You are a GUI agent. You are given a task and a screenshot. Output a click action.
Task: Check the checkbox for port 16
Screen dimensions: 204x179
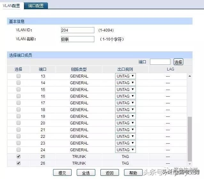click(x=19, y=96)
